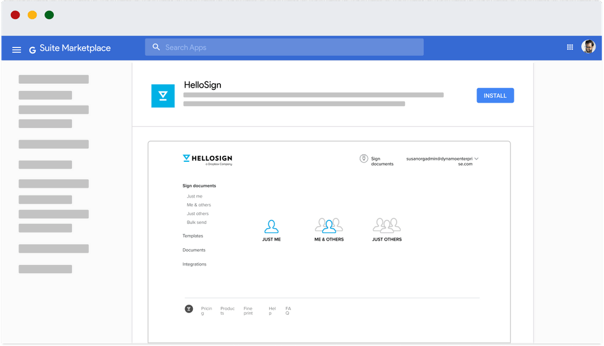Open the Documents section
Image resolution: width=604 pixels, height=346 pixels.
[194, 249]
